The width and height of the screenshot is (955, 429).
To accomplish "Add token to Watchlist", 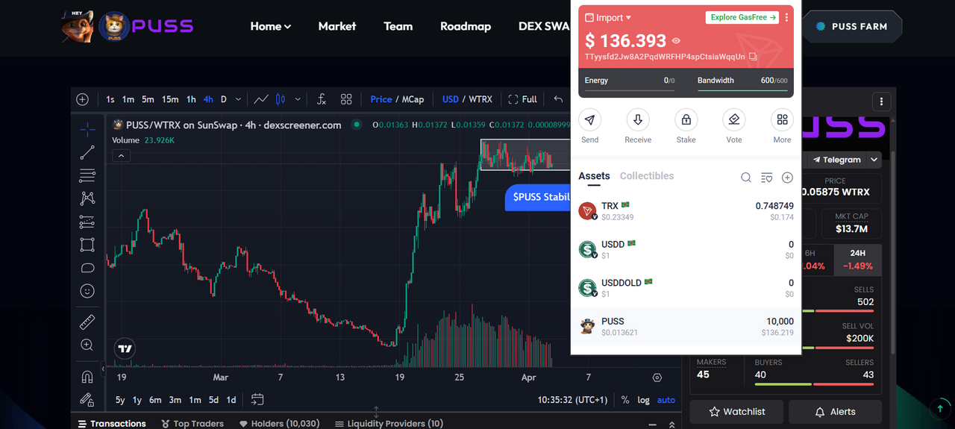I will (736, 412).
